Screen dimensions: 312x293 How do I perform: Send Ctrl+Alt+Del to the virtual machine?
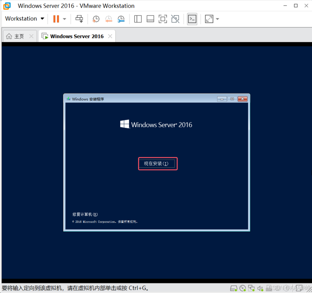click(x=79, y=19)
